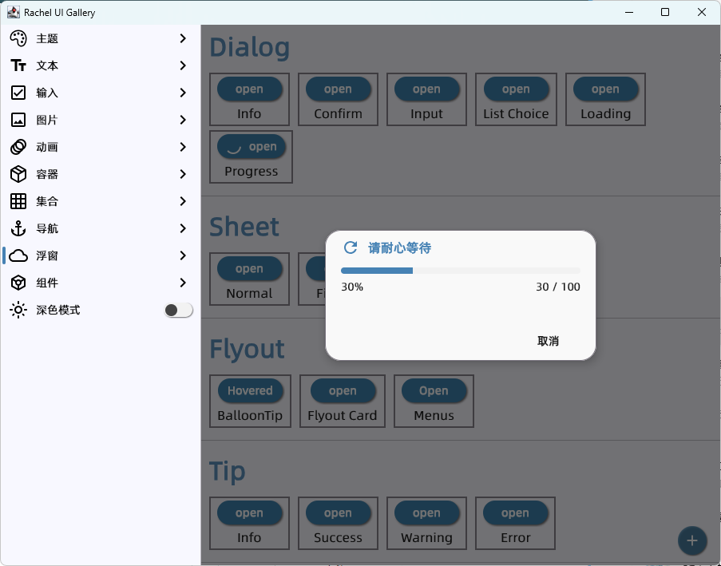Open the Normal sheet
This screenshot has width=721, height=566.
(x=249, y=268)
